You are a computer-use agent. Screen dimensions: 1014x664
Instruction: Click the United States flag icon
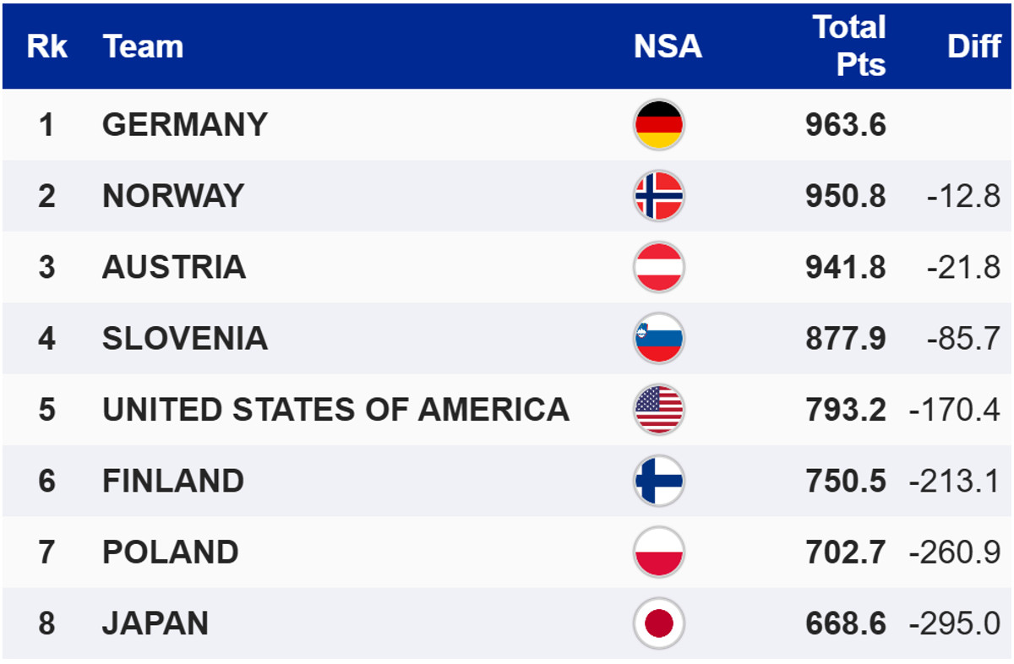click(658, 410)
